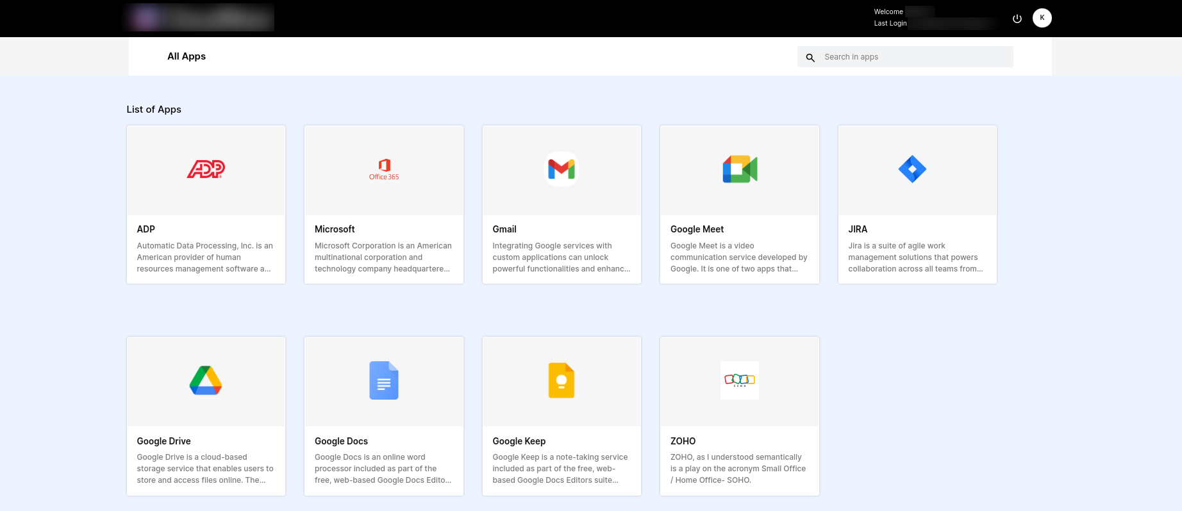This screenshot has height=511, width=1182.
Task: Click Google Drive cloud-based storage description
Action: tap(205, 469)
